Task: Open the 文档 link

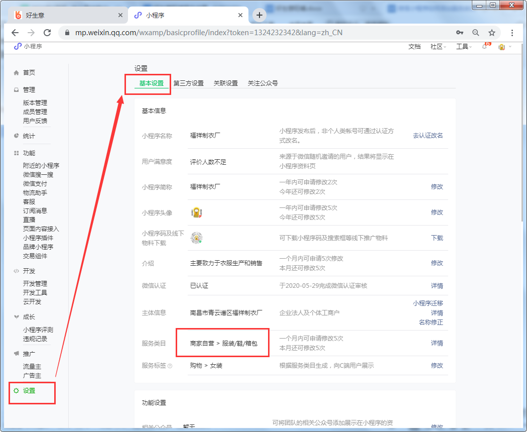Action: [415, 47]
